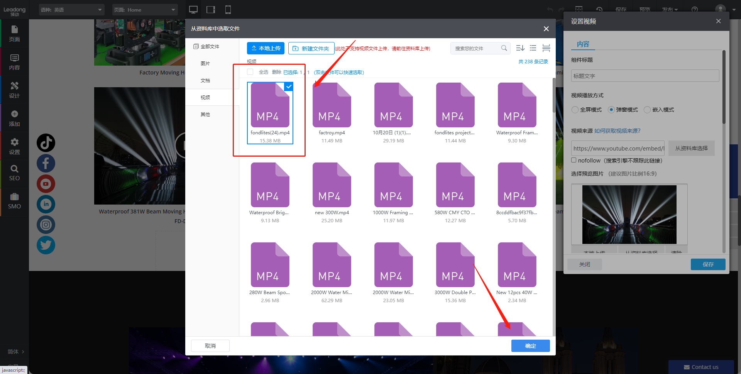Click the search magnifier icon in file picker
Viewport: 741px width, 374px height.
click(504, 48)
